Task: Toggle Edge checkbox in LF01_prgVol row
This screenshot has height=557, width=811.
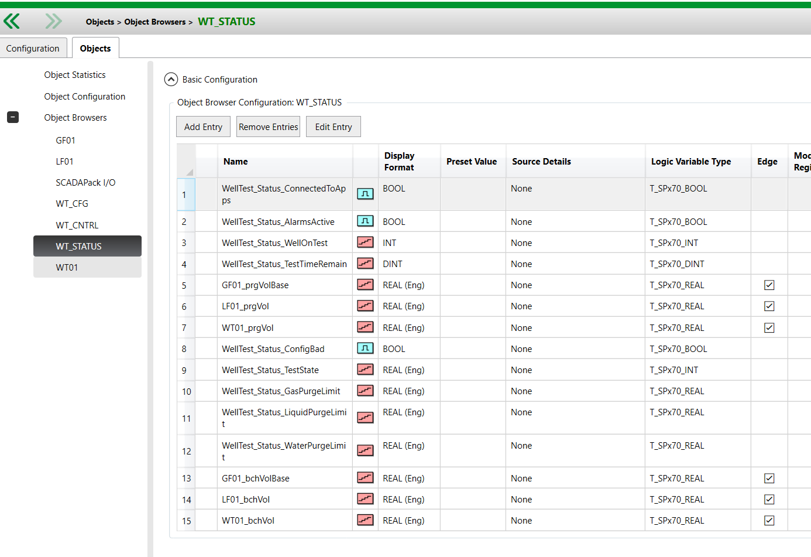Action: 769,306
